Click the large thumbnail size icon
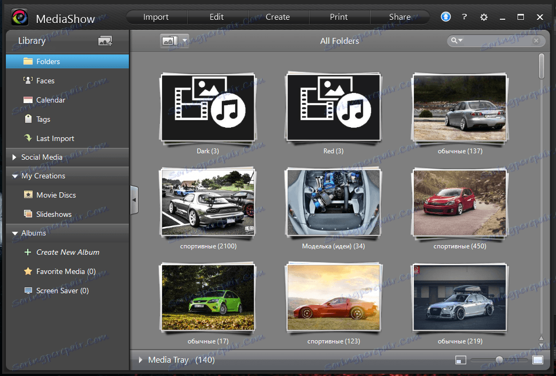This screenshot has width=556, height=376. click(537, 360)
